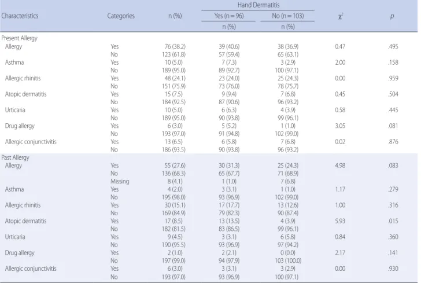Select the .015 p-value cell
421x283 pixels.
[393, 221]
